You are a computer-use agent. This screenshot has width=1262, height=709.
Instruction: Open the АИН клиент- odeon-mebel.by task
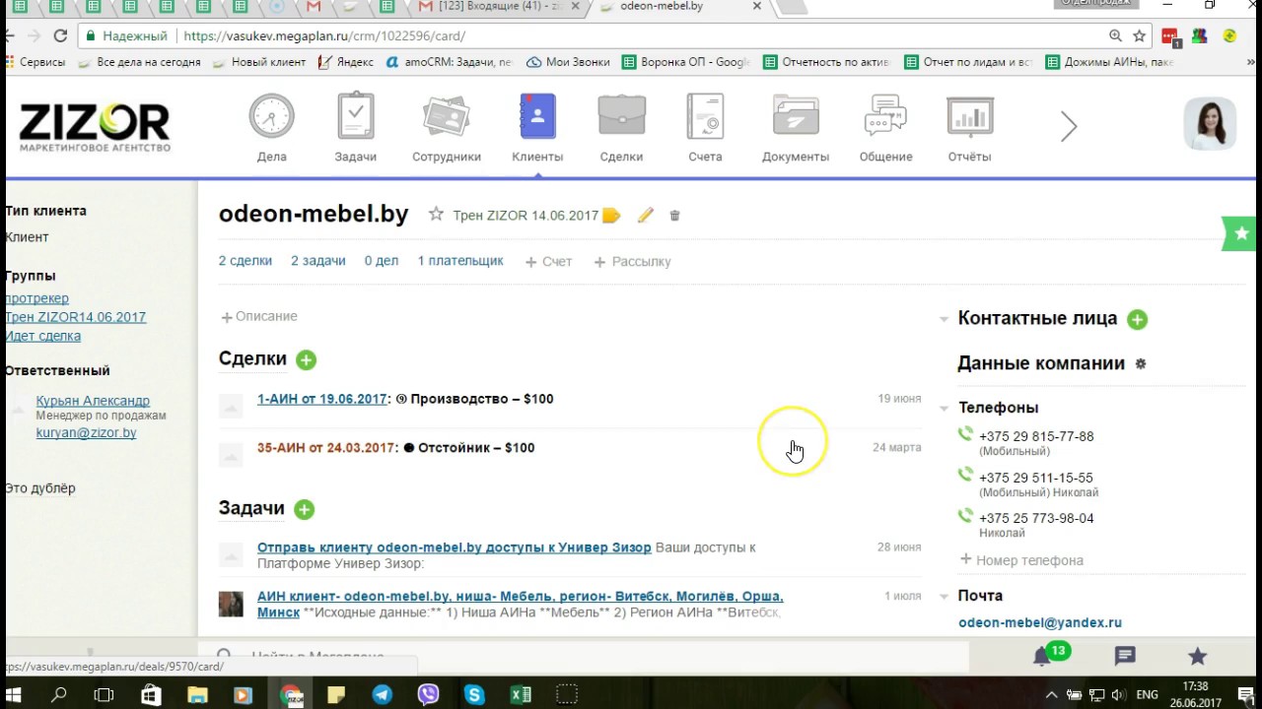pyautogui.click(x=520, y=604)
